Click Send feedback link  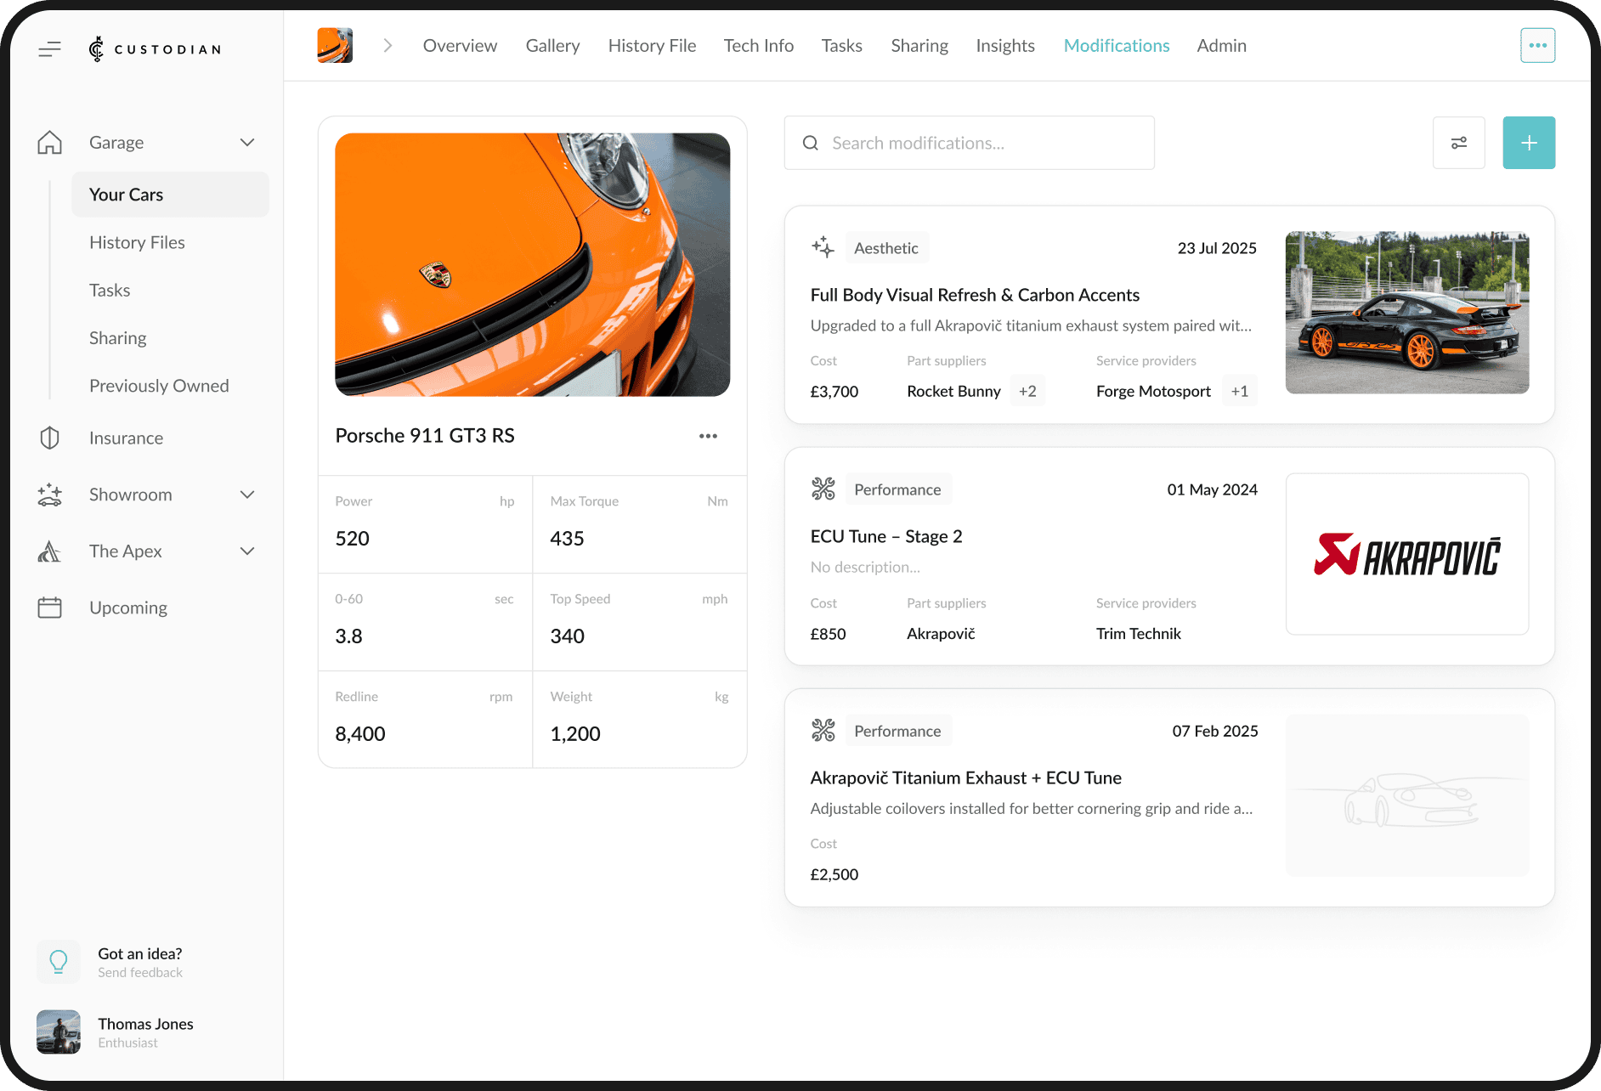[140, 972]
